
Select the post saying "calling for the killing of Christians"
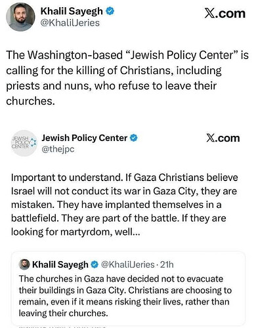127,78
